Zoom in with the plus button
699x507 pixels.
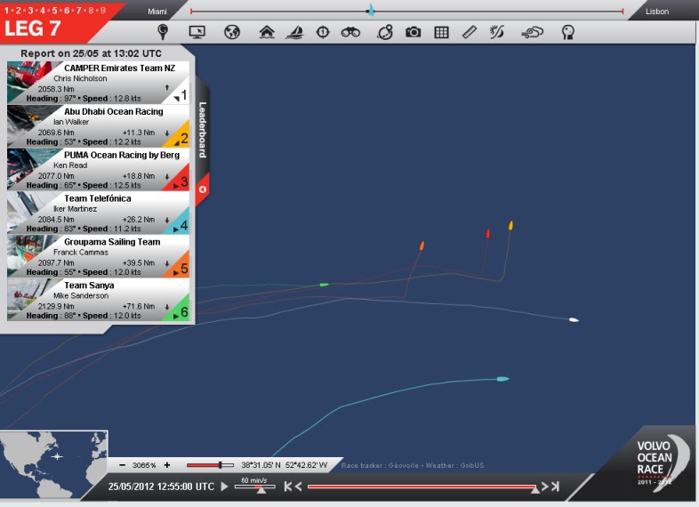(x=167, y=465)
